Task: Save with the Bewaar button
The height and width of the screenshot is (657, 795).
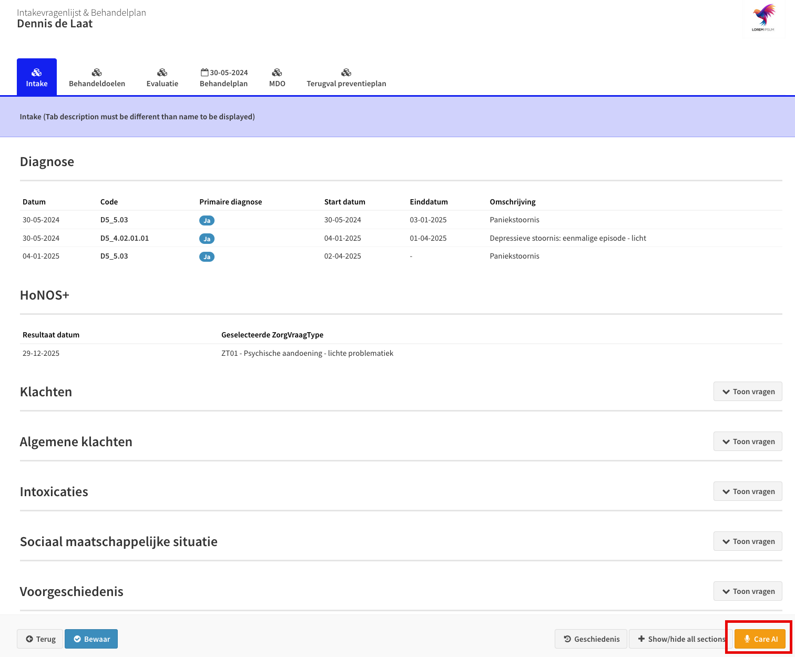Action: click(91, 639)
